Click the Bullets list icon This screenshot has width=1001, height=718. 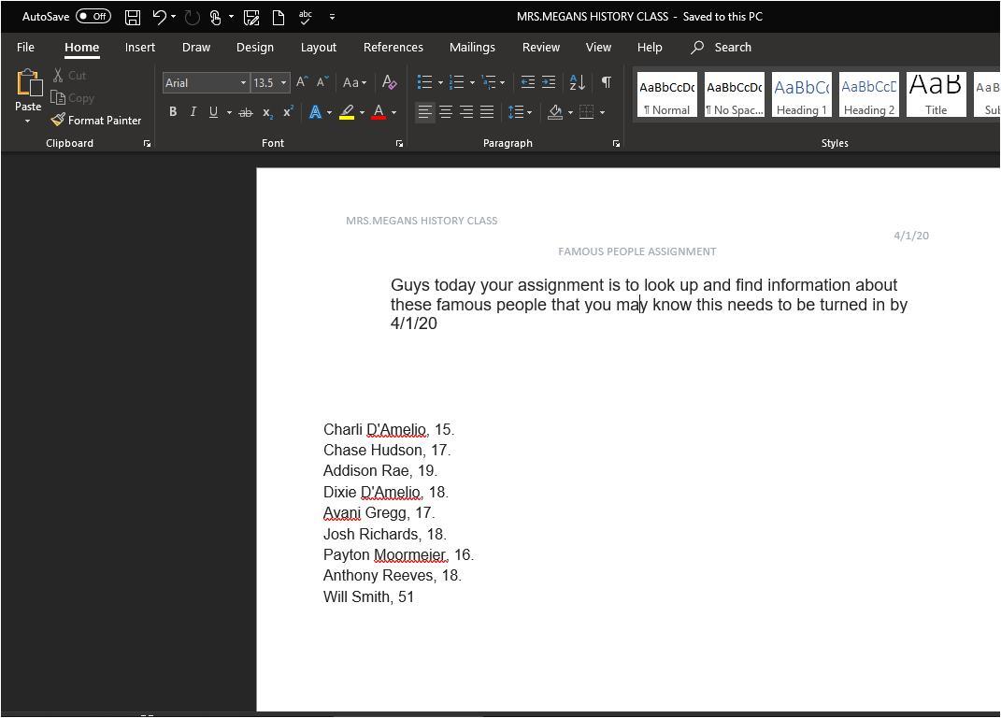pyautogui.click(x=424, y=82)
